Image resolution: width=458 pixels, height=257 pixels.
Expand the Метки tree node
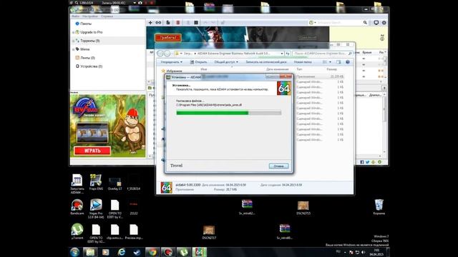pos(73,49)
